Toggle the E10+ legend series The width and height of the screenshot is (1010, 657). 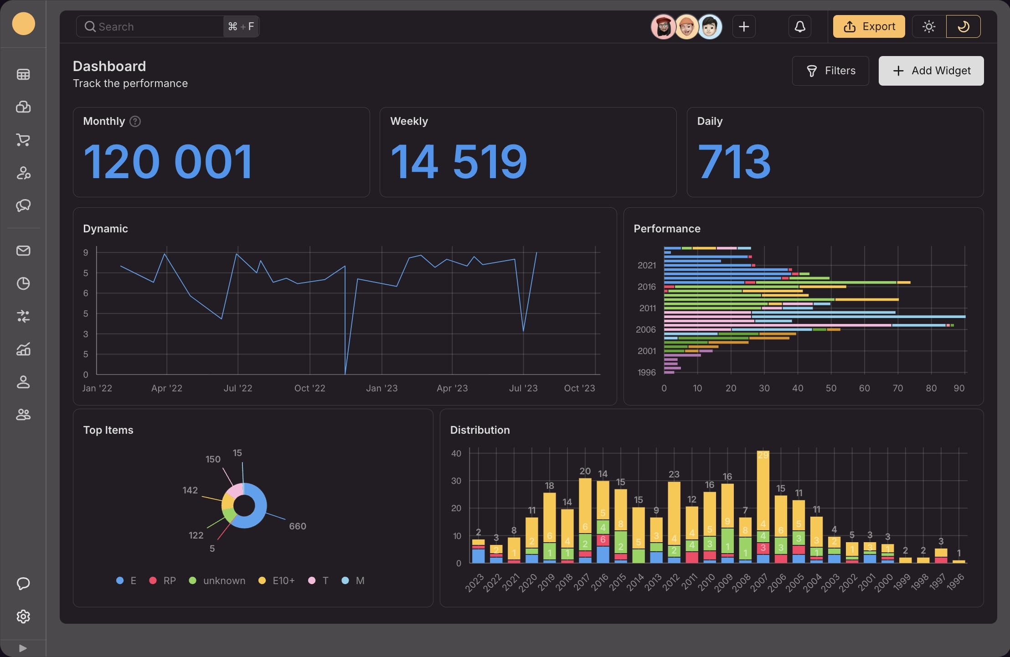tap(277, 580)
